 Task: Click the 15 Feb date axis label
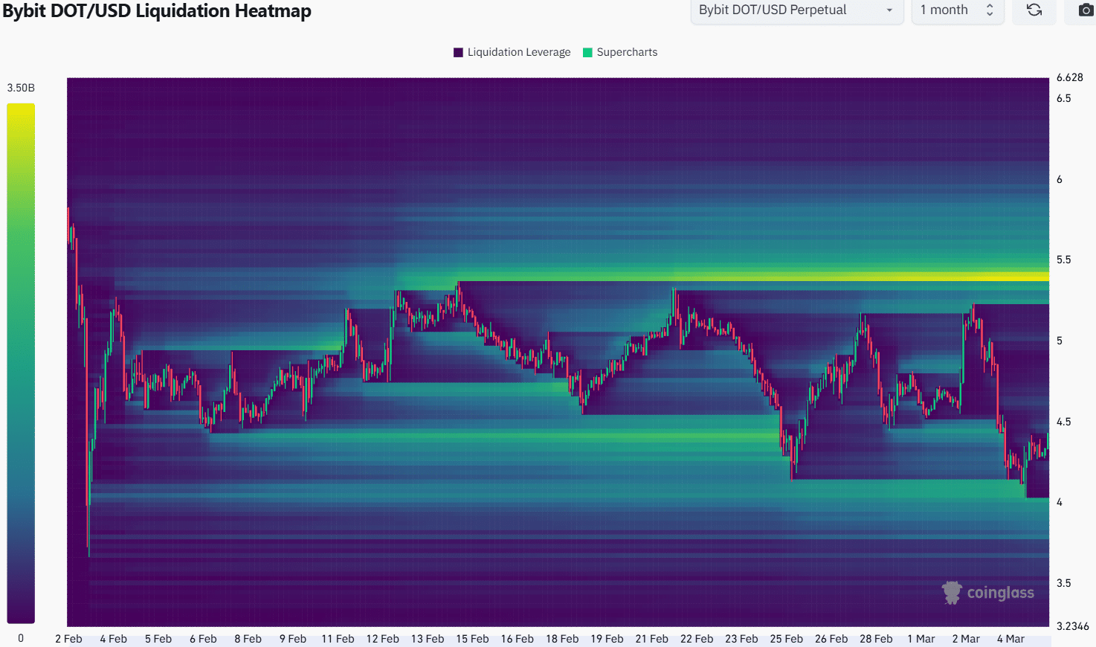tap(472, 639)
